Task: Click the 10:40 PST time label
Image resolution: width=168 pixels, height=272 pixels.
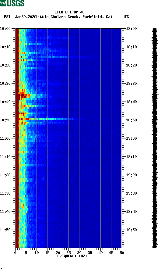Action: pos(5,102)
